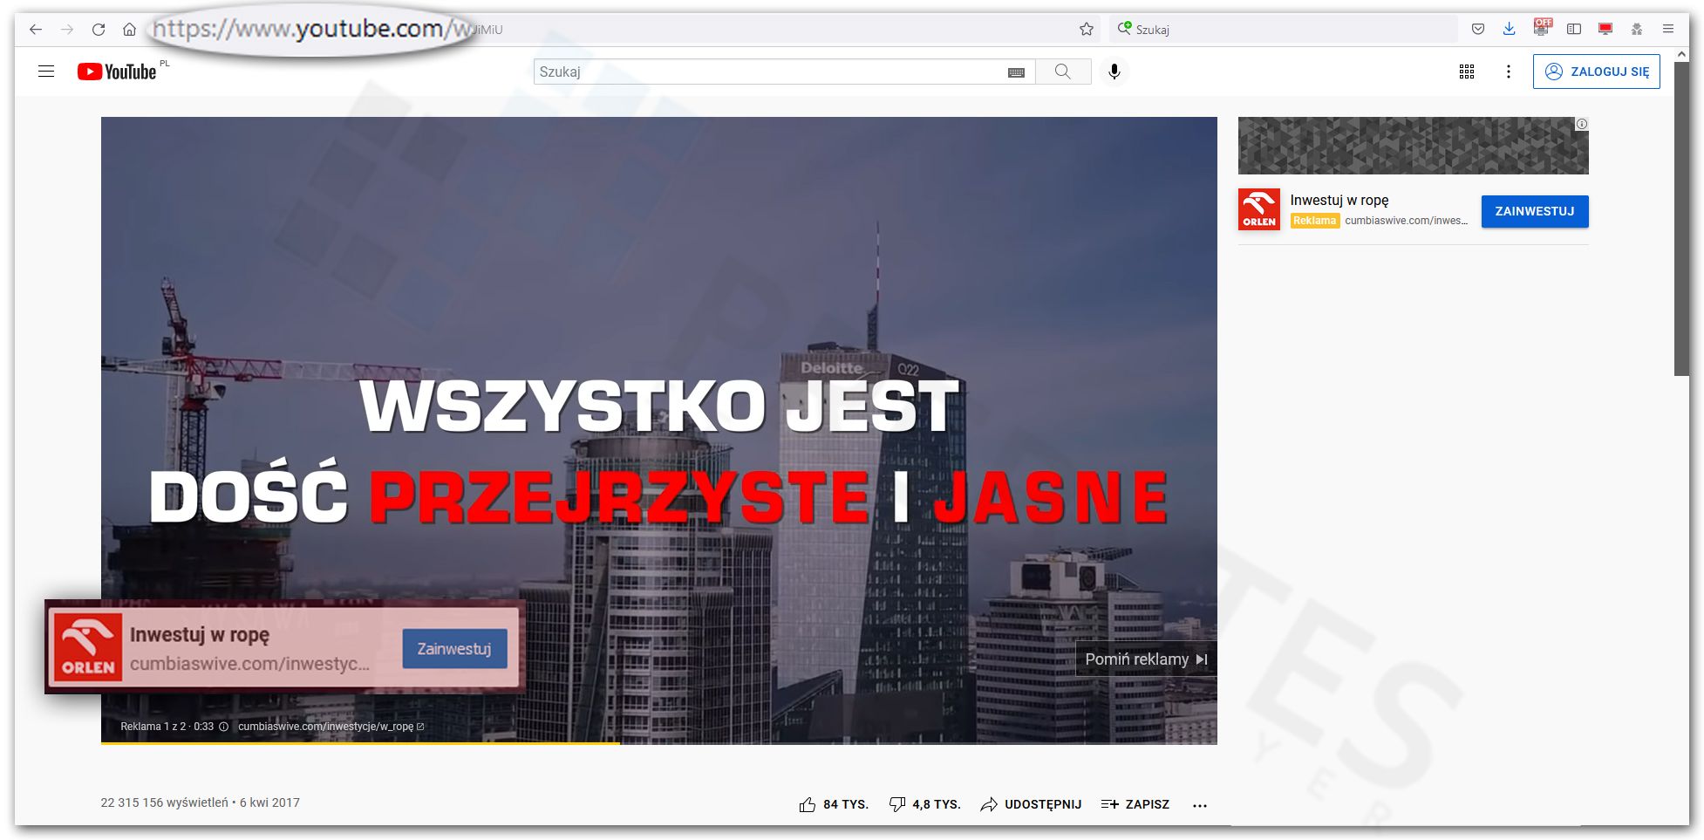Click Pomiń reklamy to skip the ad

click(1145, 659)
